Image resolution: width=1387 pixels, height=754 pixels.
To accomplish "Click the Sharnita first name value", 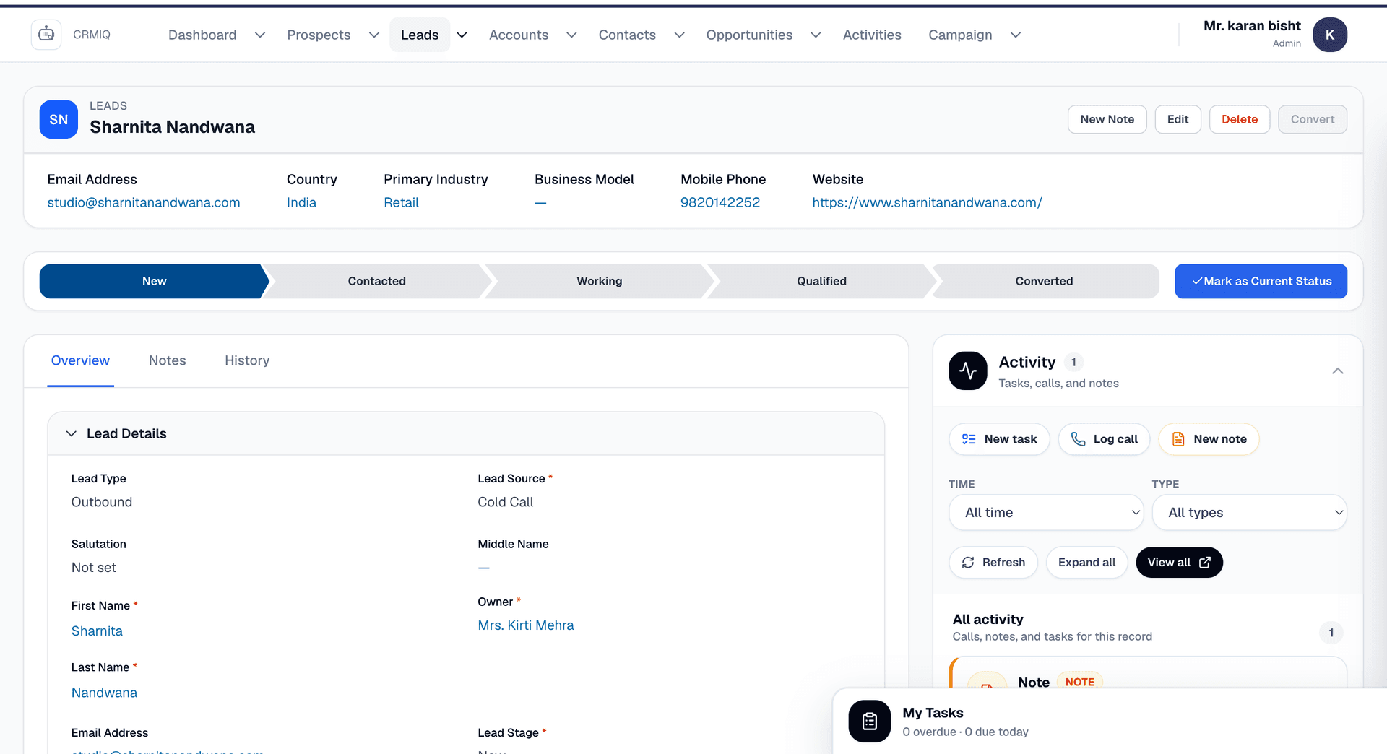I will coord(97,631).
